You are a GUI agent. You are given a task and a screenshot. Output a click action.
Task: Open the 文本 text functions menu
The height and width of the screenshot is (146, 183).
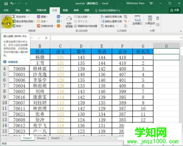tap(42, 21)
